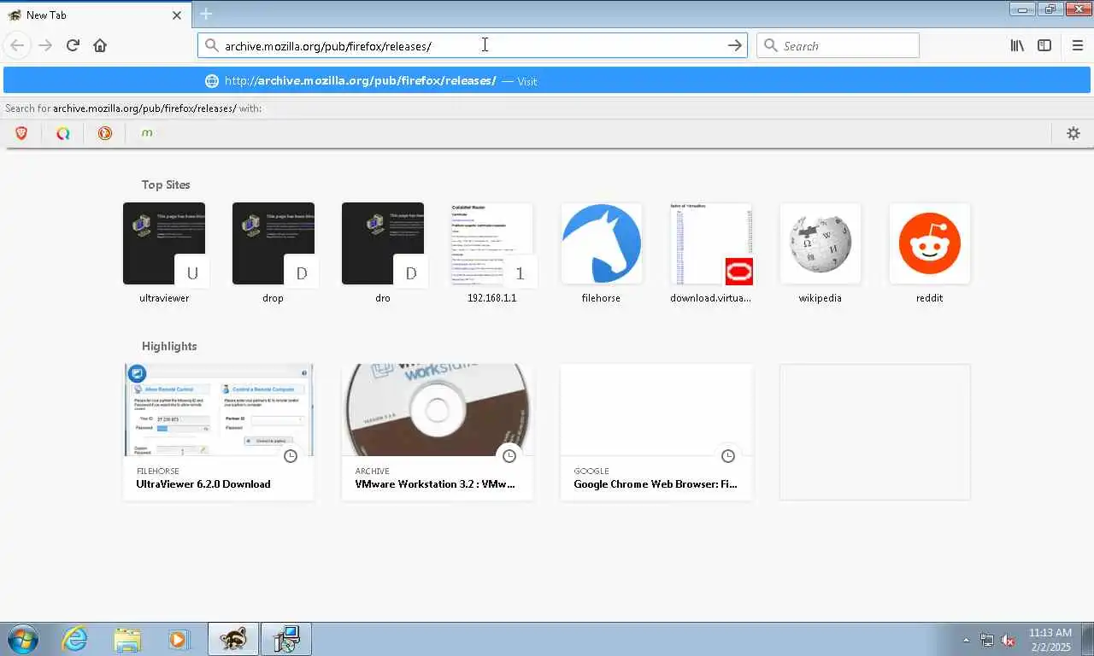Open Google Chrome Web Browser highlight card

point(656,431)
